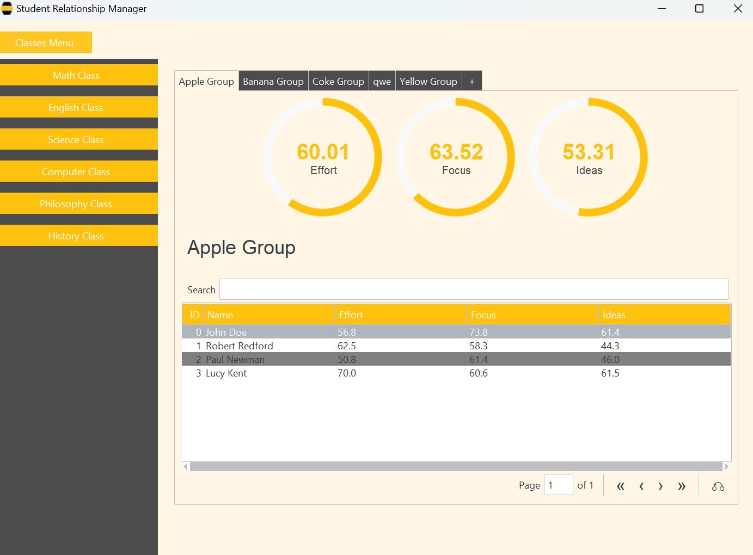Click Lucy Kent's Ideas value 61.5
753x555 pixels.
[x=610, y=373]
